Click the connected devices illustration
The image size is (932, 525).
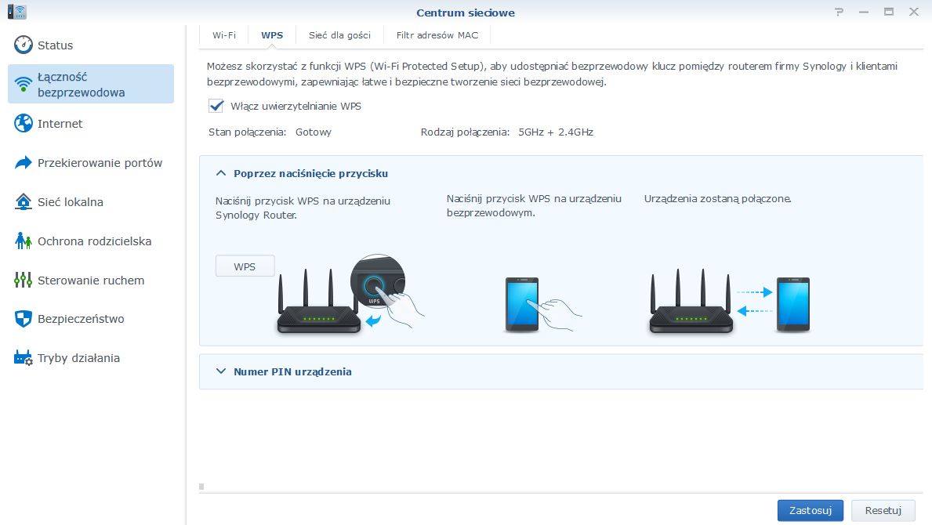point(730,301)
